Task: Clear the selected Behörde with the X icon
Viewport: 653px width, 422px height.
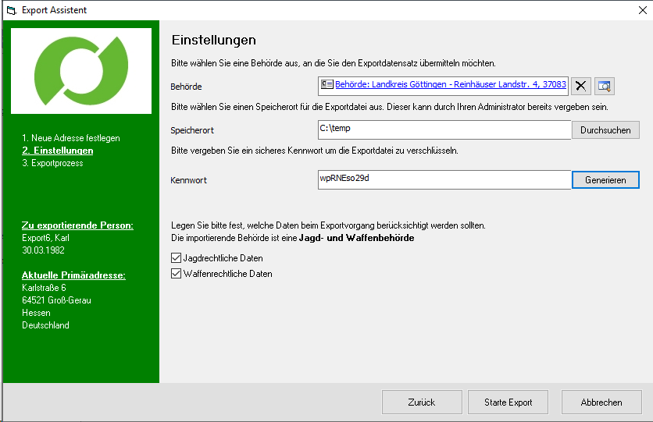Action: (x=581, y=86)
